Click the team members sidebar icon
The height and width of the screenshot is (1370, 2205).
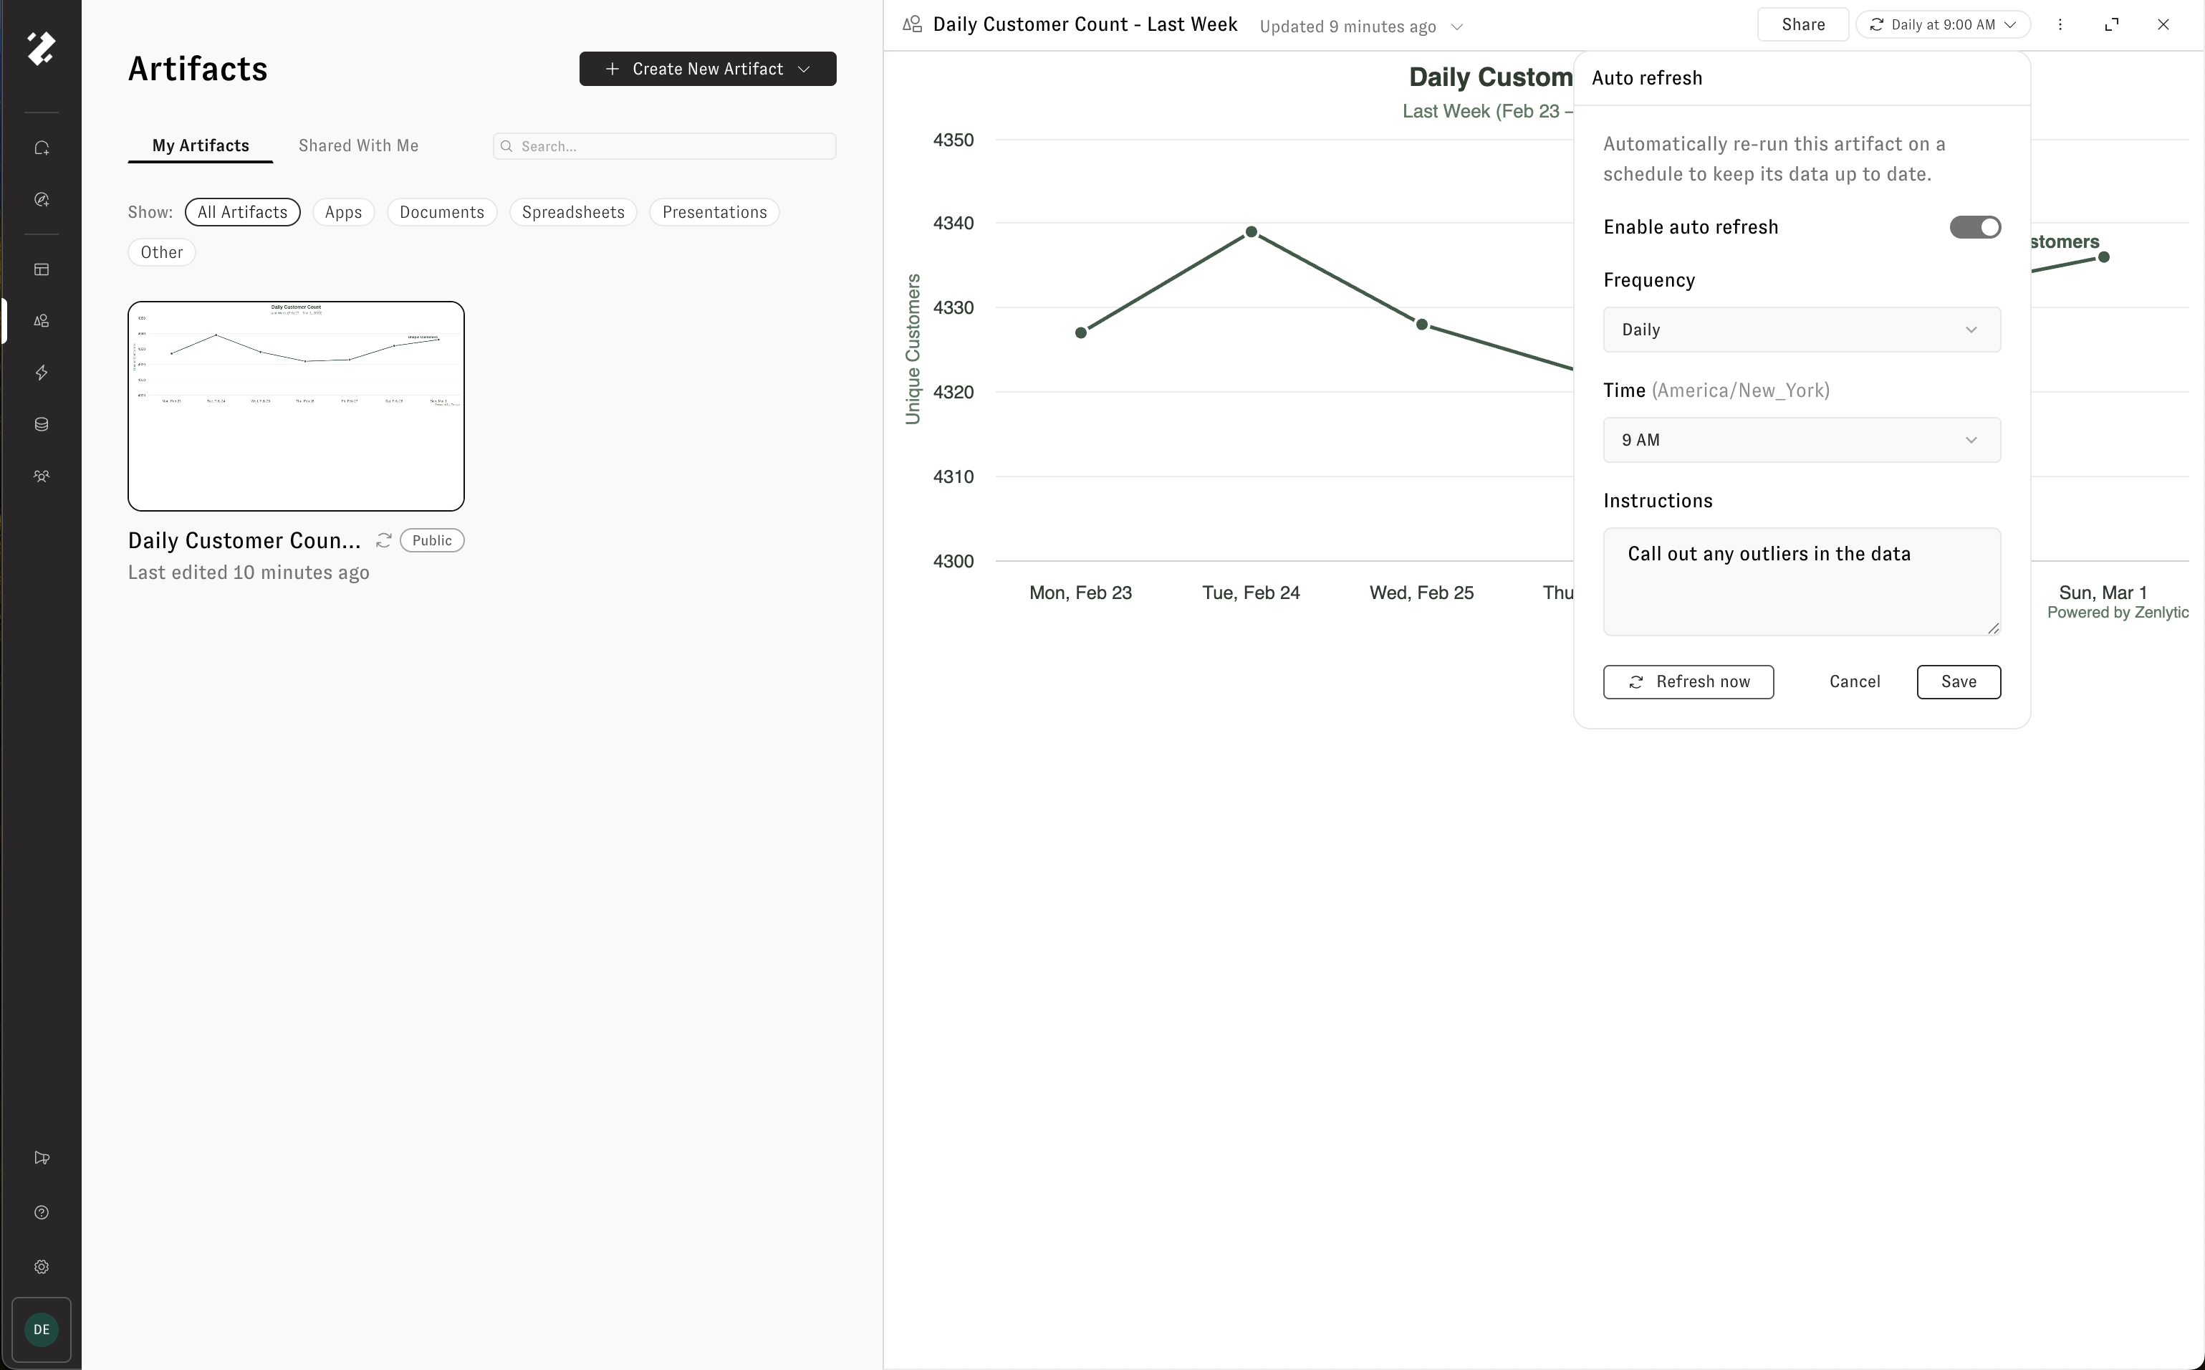(x=42, y=476)
